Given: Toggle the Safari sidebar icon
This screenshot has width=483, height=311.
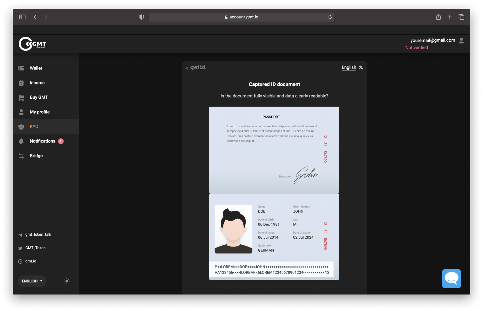Looking at the screenshot, I should point(22,17).
